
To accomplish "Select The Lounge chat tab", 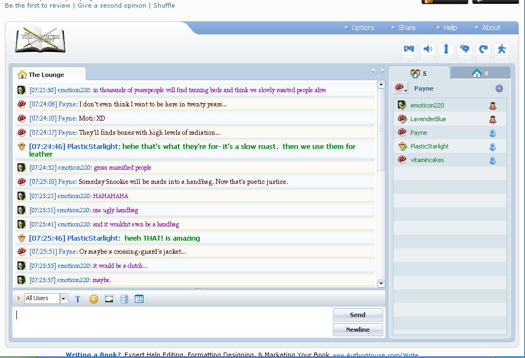I will point(49,74).
